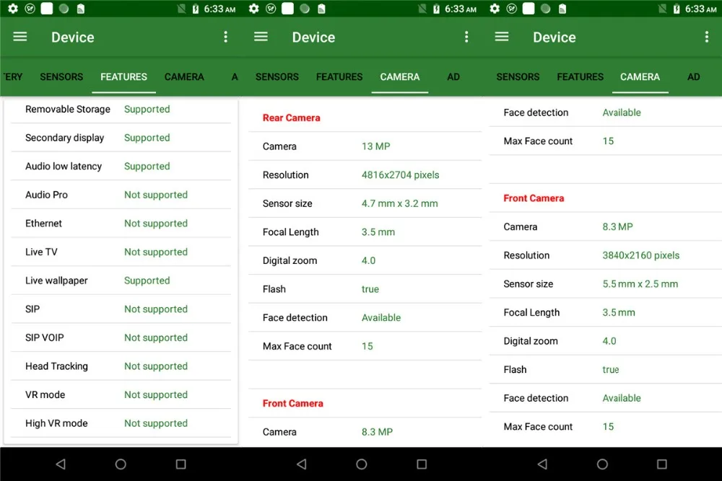Tap home button below Front Camera Max Face count
722x481 pixels.
[x=602, y=464]
